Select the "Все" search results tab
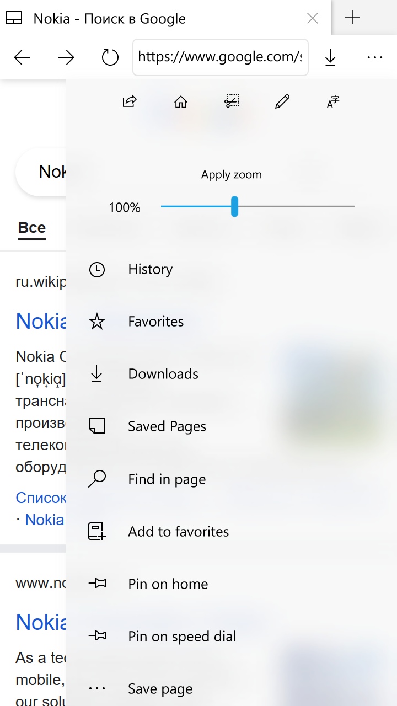Image resolution: width=397 pixels, height=706 pixels. tap(32, 228)
